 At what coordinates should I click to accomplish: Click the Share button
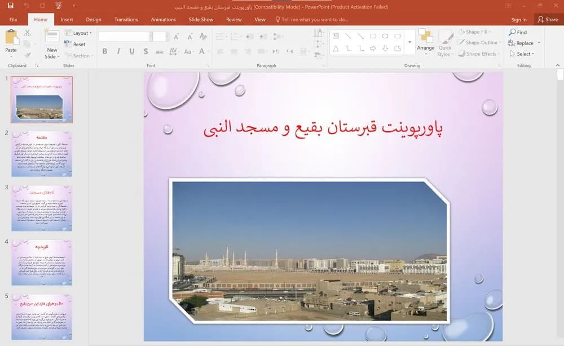pyautogui.click(x=548, y=20)
